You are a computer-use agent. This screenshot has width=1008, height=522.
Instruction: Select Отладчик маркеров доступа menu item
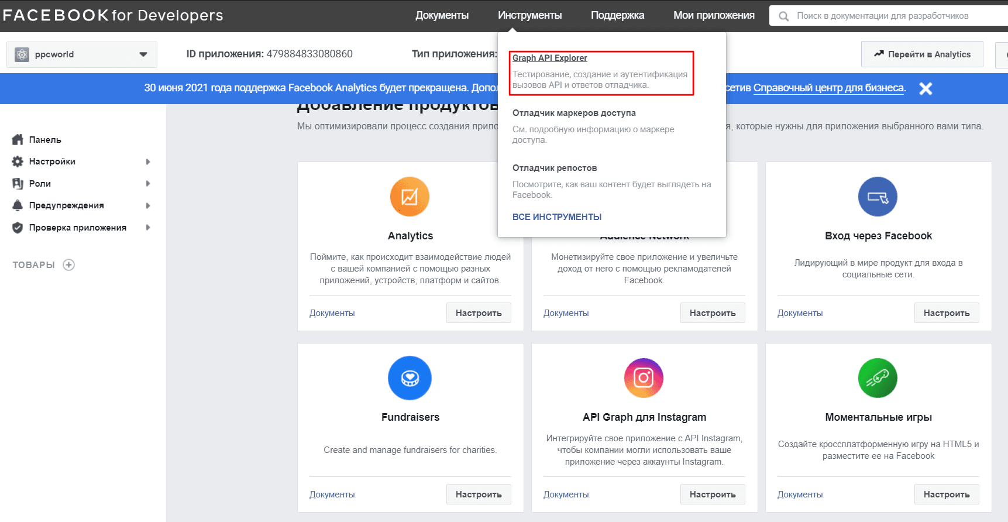[x=574, y=113]
